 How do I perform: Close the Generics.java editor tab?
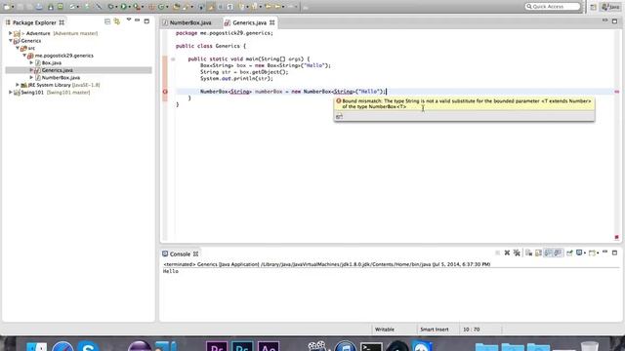coord(272,22)
